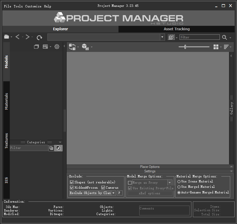Screen dimensions: 237x224
Task: Open the Help menu
Action: [x=47, y=6]
